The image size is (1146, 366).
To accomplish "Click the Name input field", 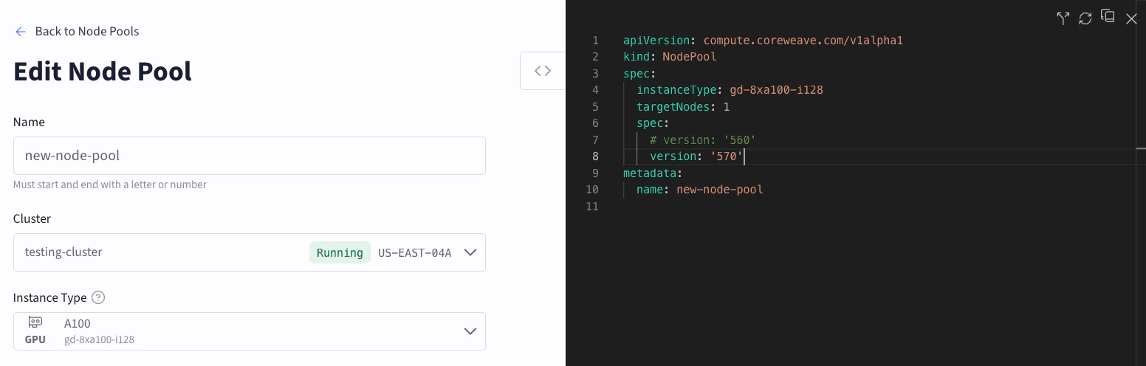I will tap(250, 156).
